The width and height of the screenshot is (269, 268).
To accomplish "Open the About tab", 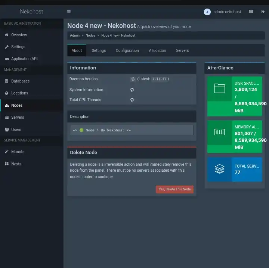I will pos(77,50).
